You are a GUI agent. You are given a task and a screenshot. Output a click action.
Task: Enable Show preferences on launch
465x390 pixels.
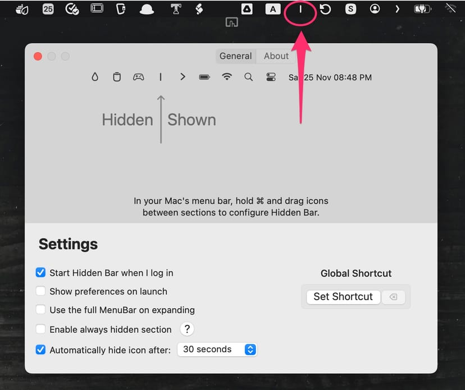[40, 291]
